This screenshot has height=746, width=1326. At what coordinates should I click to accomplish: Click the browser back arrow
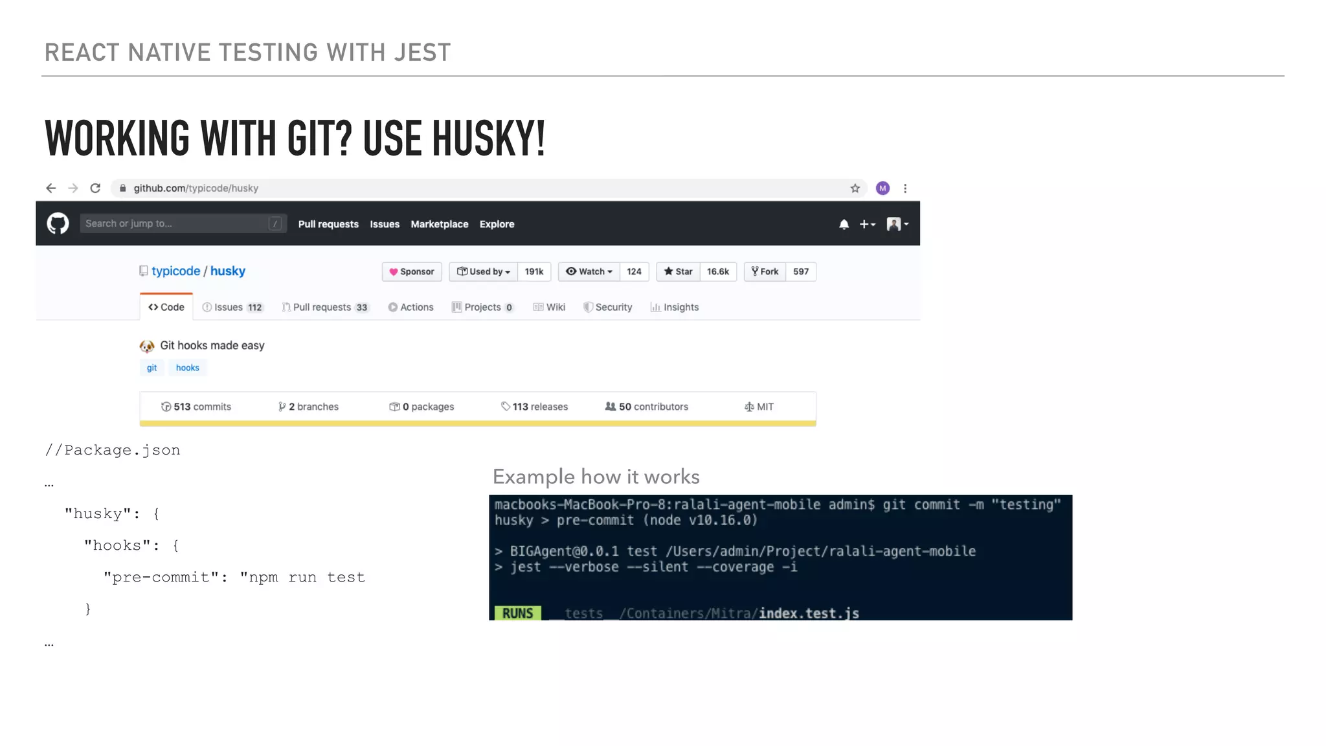click(51, 188)
